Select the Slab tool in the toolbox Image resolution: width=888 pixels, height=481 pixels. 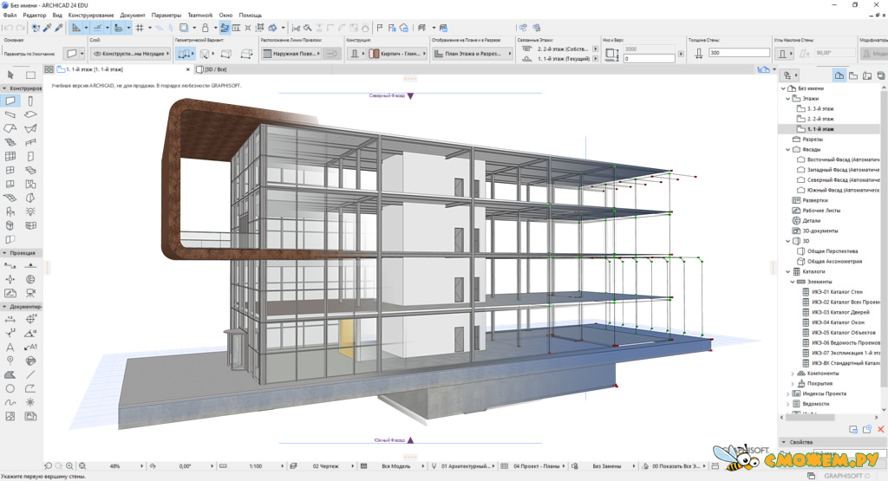coord(30,115)
